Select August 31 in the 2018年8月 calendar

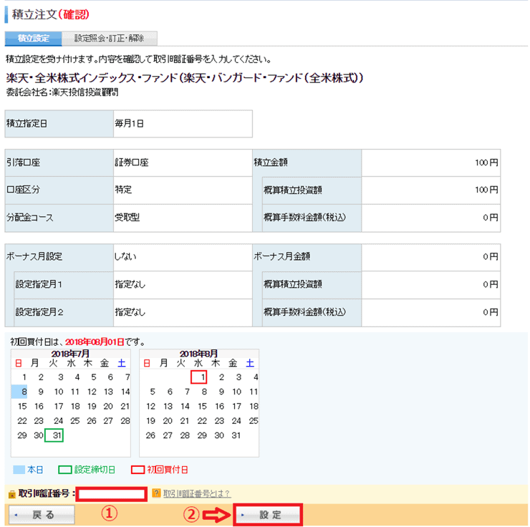tap(236, 435)
